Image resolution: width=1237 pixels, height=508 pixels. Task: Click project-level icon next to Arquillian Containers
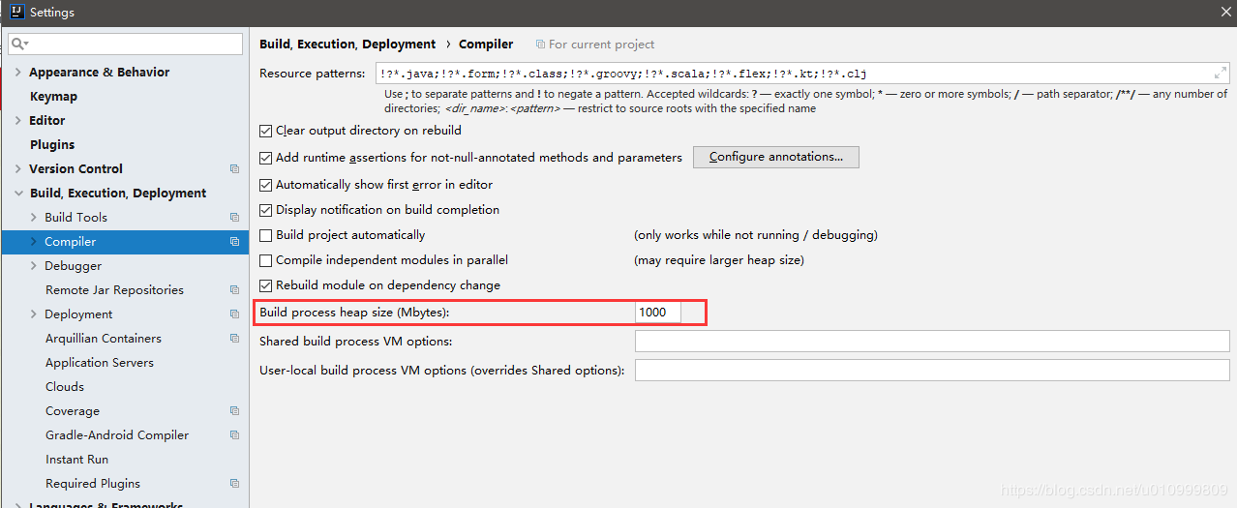[x=234, y=338]
